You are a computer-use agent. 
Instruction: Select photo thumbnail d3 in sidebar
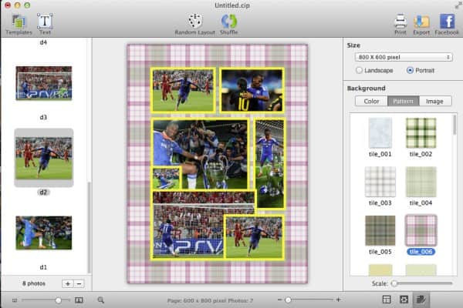coord(44,82)
